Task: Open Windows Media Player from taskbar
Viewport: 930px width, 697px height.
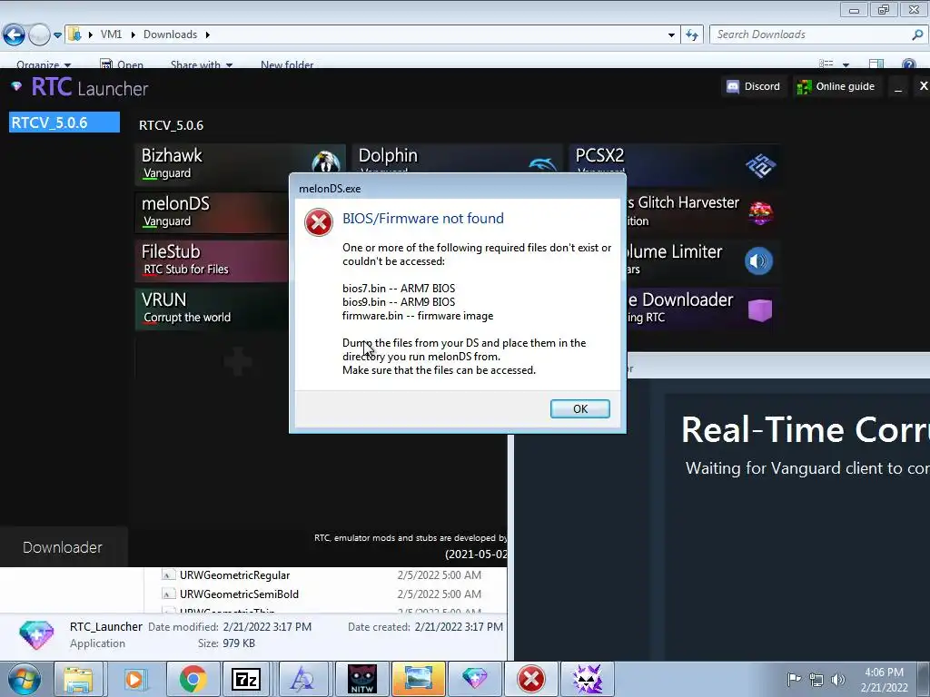Action: (x=134, y=679)
